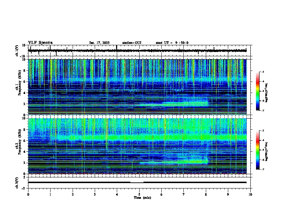Click the ch.2 spectrogram "8" kHz tick label

tap(25, 130)
